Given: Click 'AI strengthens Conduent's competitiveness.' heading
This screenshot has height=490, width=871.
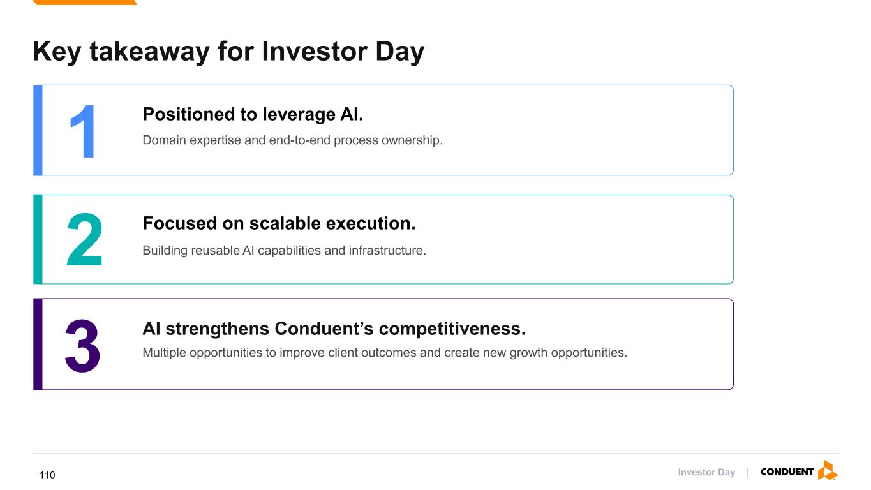Looking at the screenshot, I should point(334,329).
